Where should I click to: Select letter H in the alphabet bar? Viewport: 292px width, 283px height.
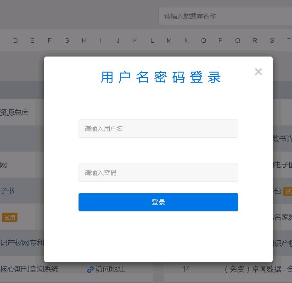84,40
